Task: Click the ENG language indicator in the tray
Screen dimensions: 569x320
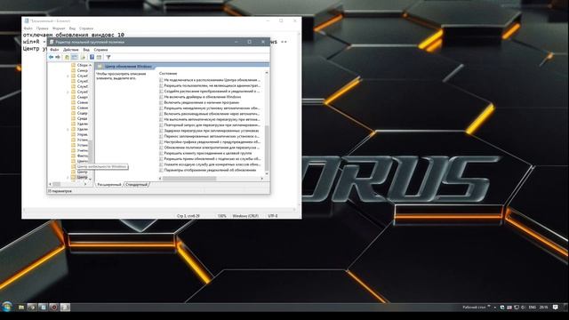Action: coord(533,308)
